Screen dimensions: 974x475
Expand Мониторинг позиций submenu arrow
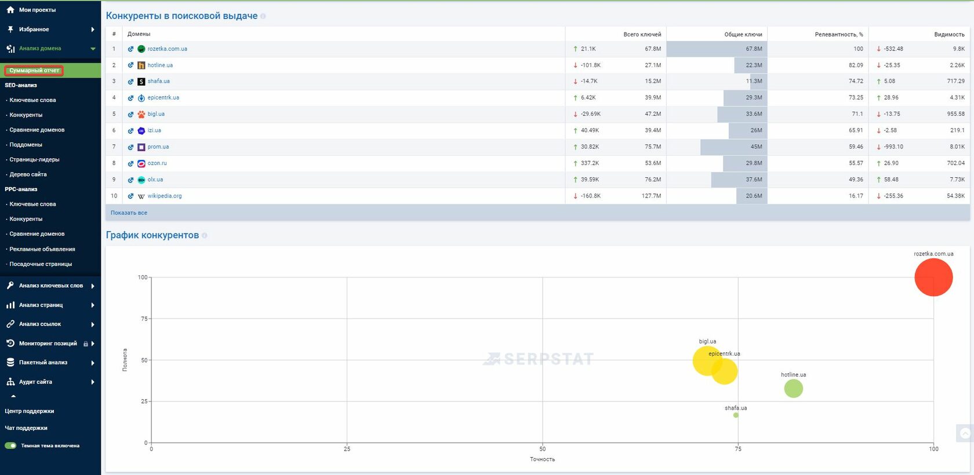(93, 344)
